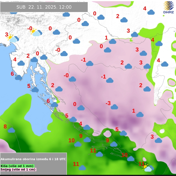Screen dimensions: 176x176
Task: Select the partly sunny icon beside -0
Action: tap(35, 32)
